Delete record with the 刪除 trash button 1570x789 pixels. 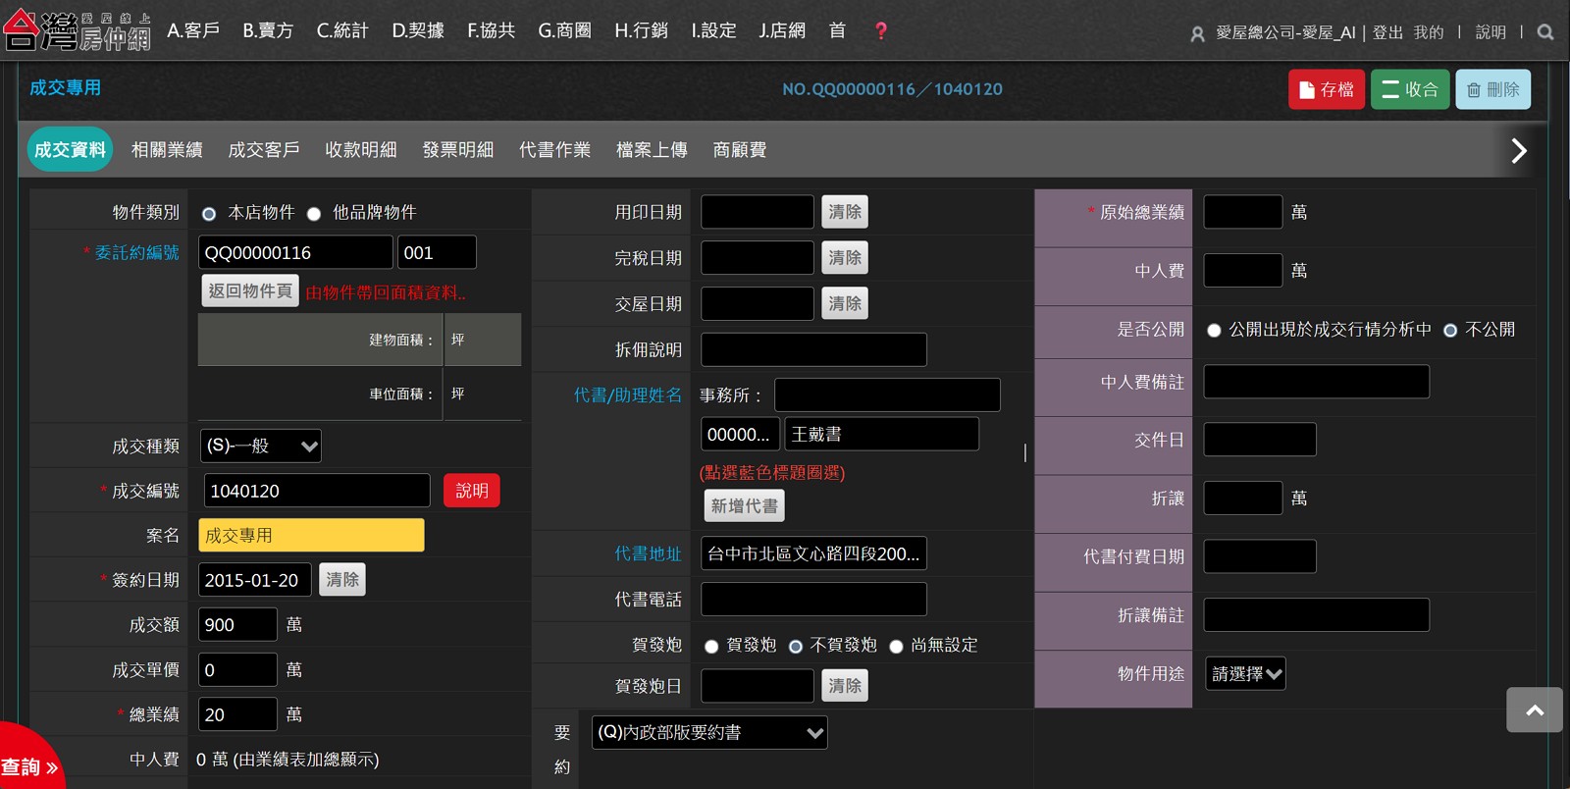pos(1492,89)
